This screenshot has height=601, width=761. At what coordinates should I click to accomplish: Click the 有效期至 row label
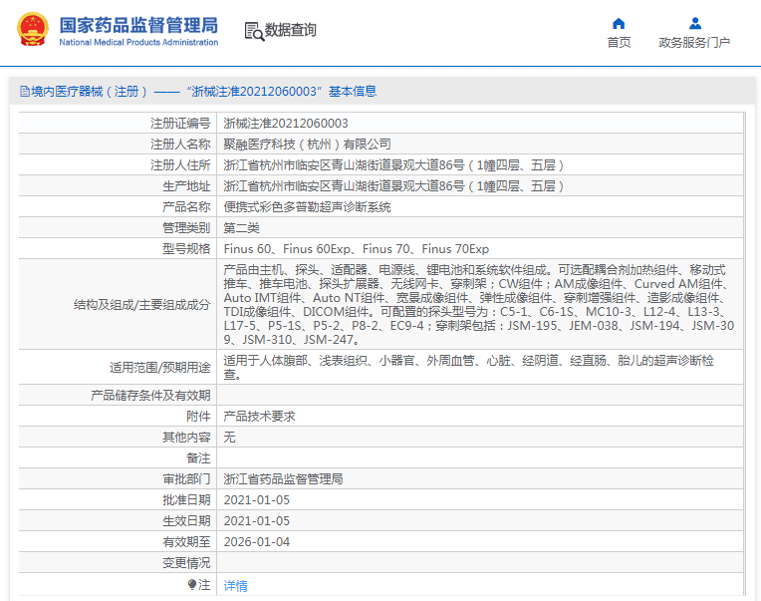pos(186,541)
